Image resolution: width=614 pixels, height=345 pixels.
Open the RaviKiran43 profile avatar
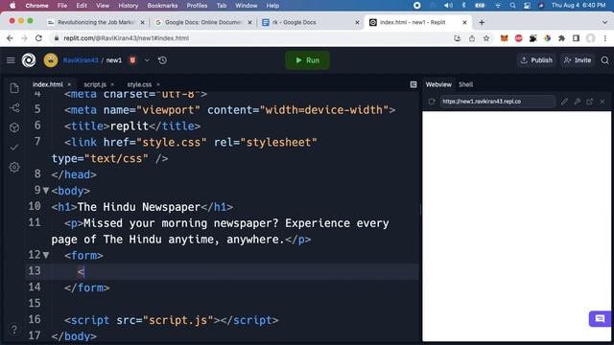[x=51, y=60]
